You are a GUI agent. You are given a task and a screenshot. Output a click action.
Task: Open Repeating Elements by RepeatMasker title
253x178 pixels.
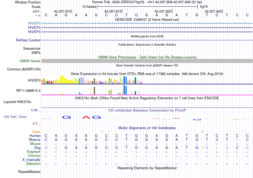click(147, 168)
